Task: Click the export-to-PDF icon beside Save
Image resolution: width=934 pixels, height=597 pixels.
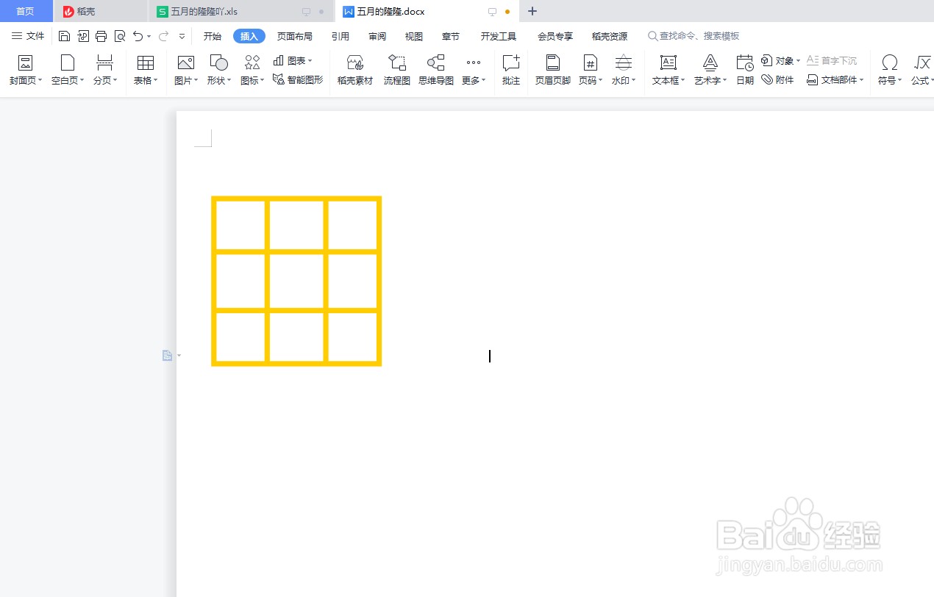Action: (x=83, y=36)
